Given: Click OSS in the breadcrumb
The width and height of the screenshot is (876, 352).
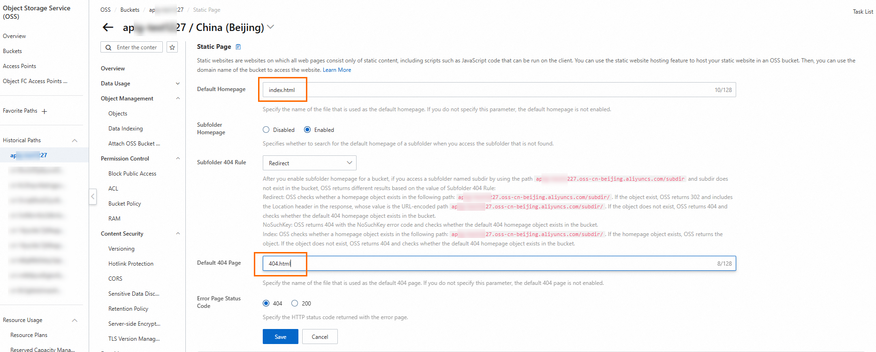Looking at the screenshot, I should (106, 10).
